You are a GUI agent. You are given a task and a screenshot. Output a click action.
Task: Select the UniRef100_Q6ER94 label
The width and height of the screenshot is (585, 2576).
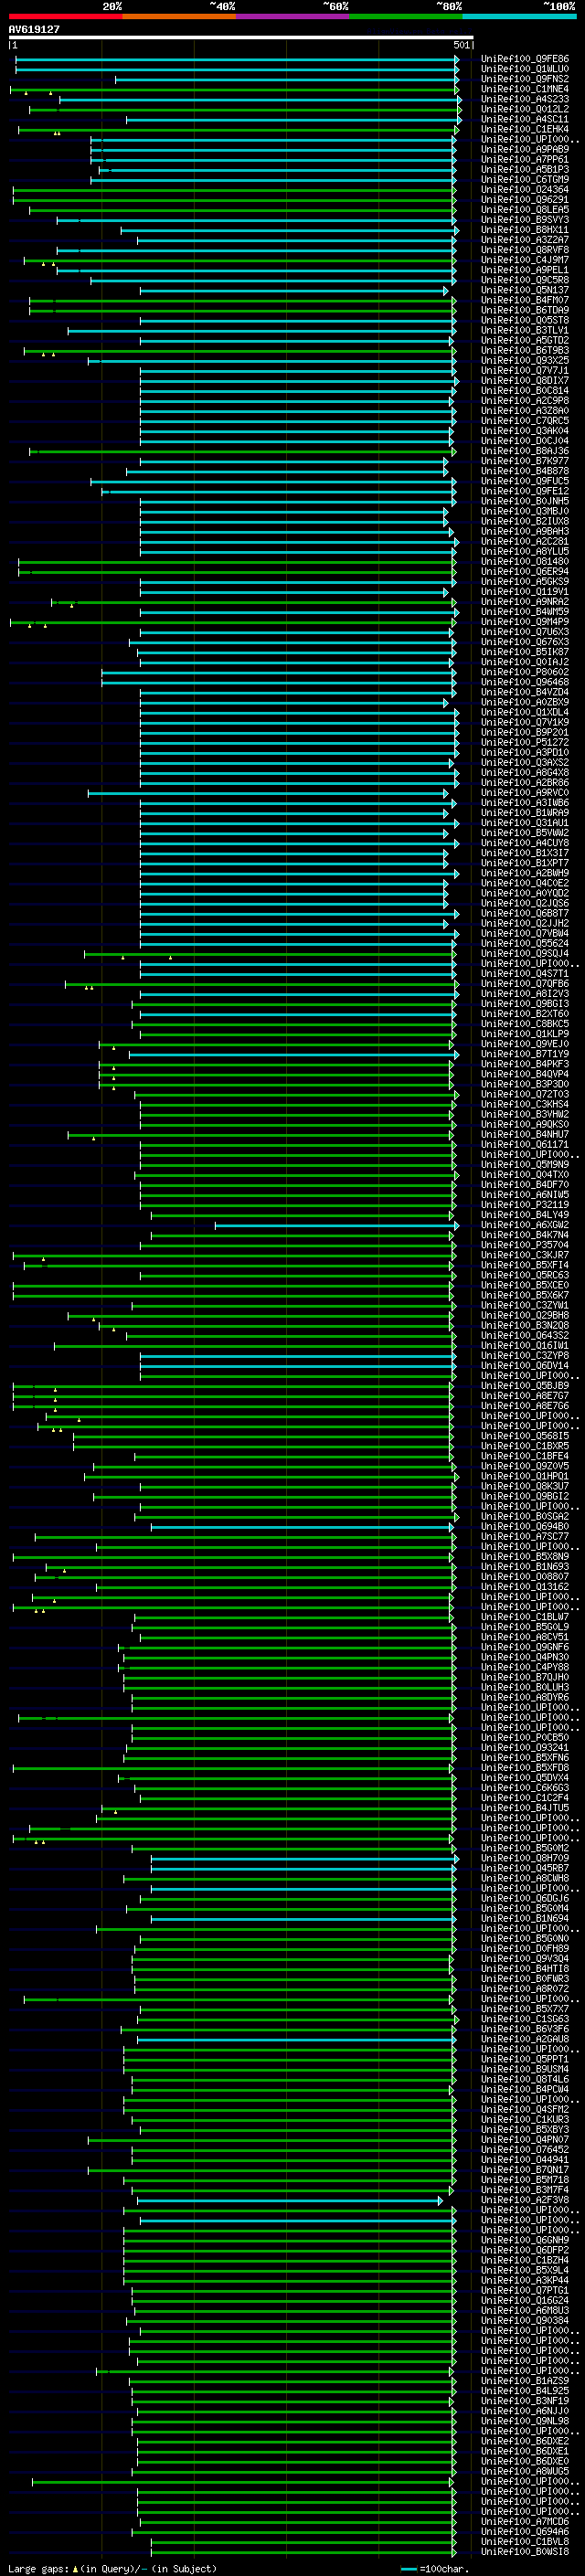pos(525,571)
